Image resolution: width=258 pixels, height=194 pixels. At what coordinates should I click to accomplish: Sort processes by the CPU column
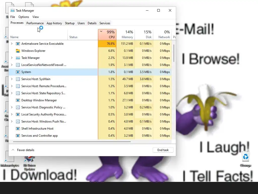pos(107,34)
